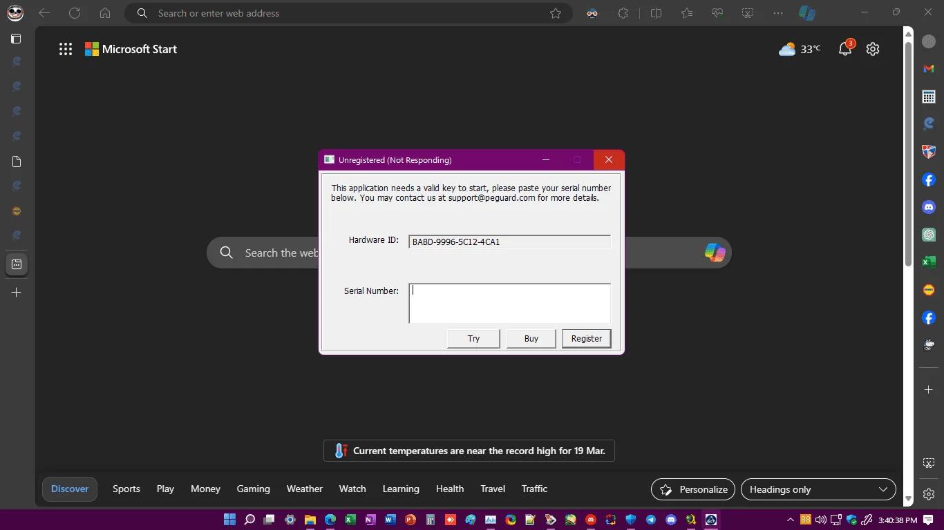This screenshot has height=530, width=944.
Task: Open Word from the taskbar
Action: [390, 520]
